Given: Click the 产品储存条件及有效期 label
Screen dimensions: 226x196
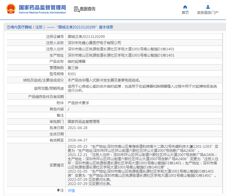Looking at the screenshot, I should click(46, 97).
